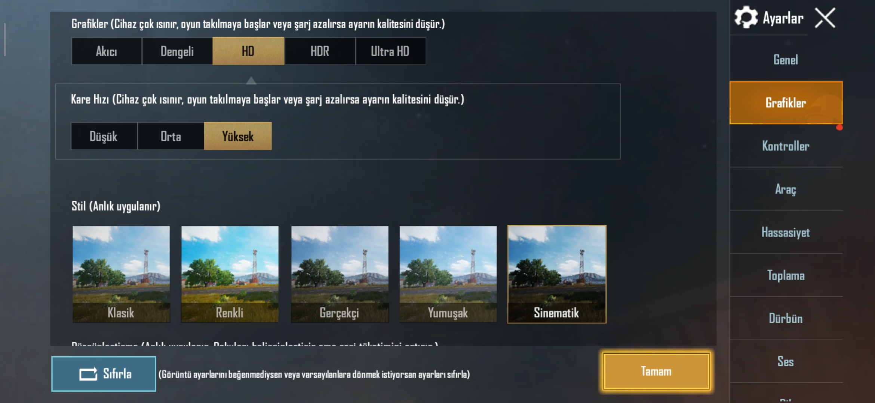
Task: Open the Hassasiyet tab
Action: point(786,232)
